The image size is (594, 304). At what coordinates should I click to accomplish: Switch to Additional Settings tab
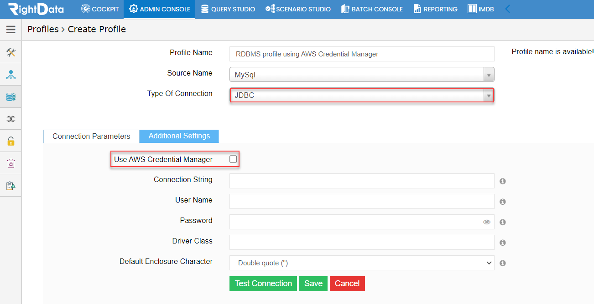coord(179,136)
